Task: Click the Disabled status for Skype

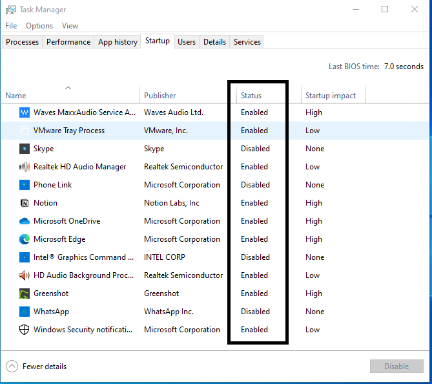Action: [256, 149]
